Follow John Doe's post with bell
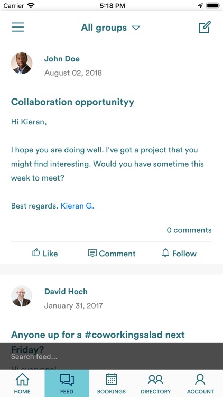Image resolution: width=223 pixels, height=397 pixels. pyautogui.click(x=179, y=253)
